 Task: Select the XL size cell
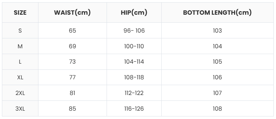[20, 77]
